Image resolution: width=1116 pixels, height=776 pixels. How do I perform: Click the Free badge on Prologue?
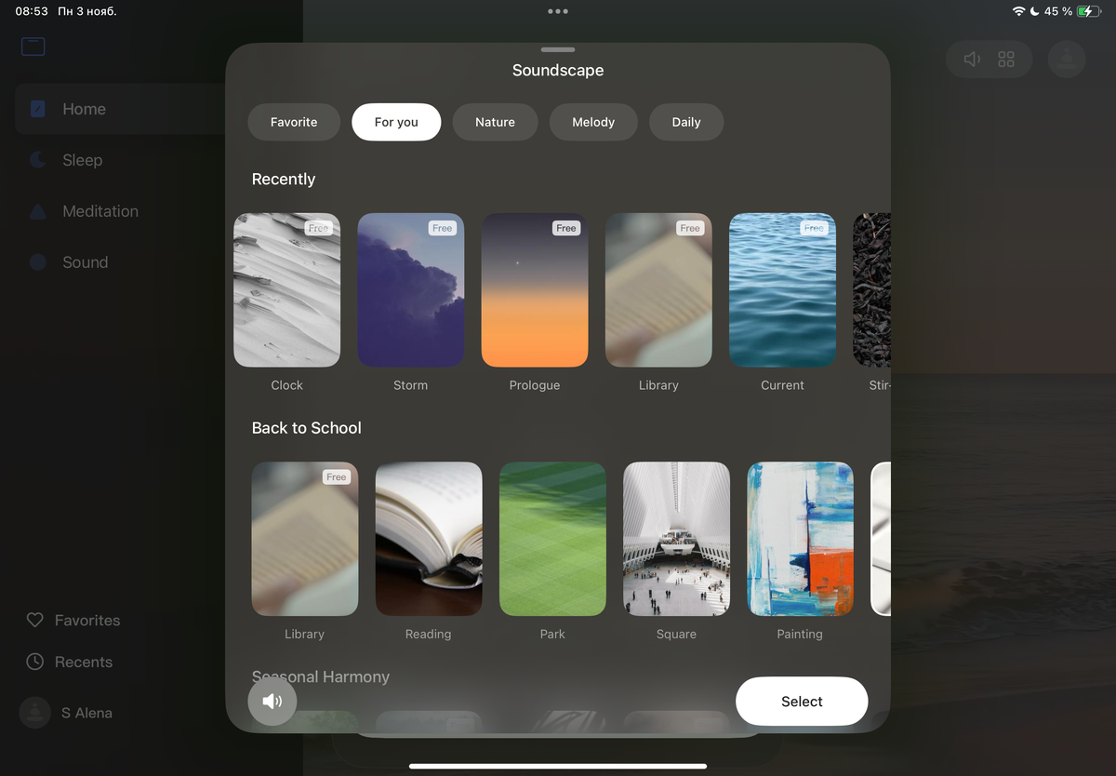coord(566,228)
